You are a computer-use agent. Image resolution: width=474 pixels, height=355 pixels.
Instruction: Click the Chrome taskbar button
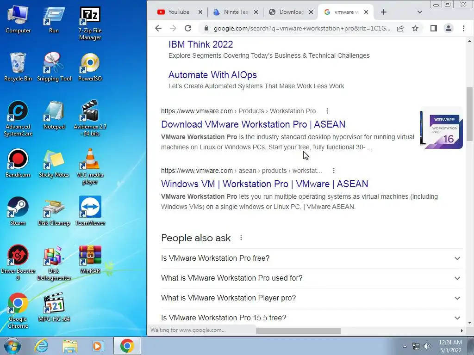[127, 346]
